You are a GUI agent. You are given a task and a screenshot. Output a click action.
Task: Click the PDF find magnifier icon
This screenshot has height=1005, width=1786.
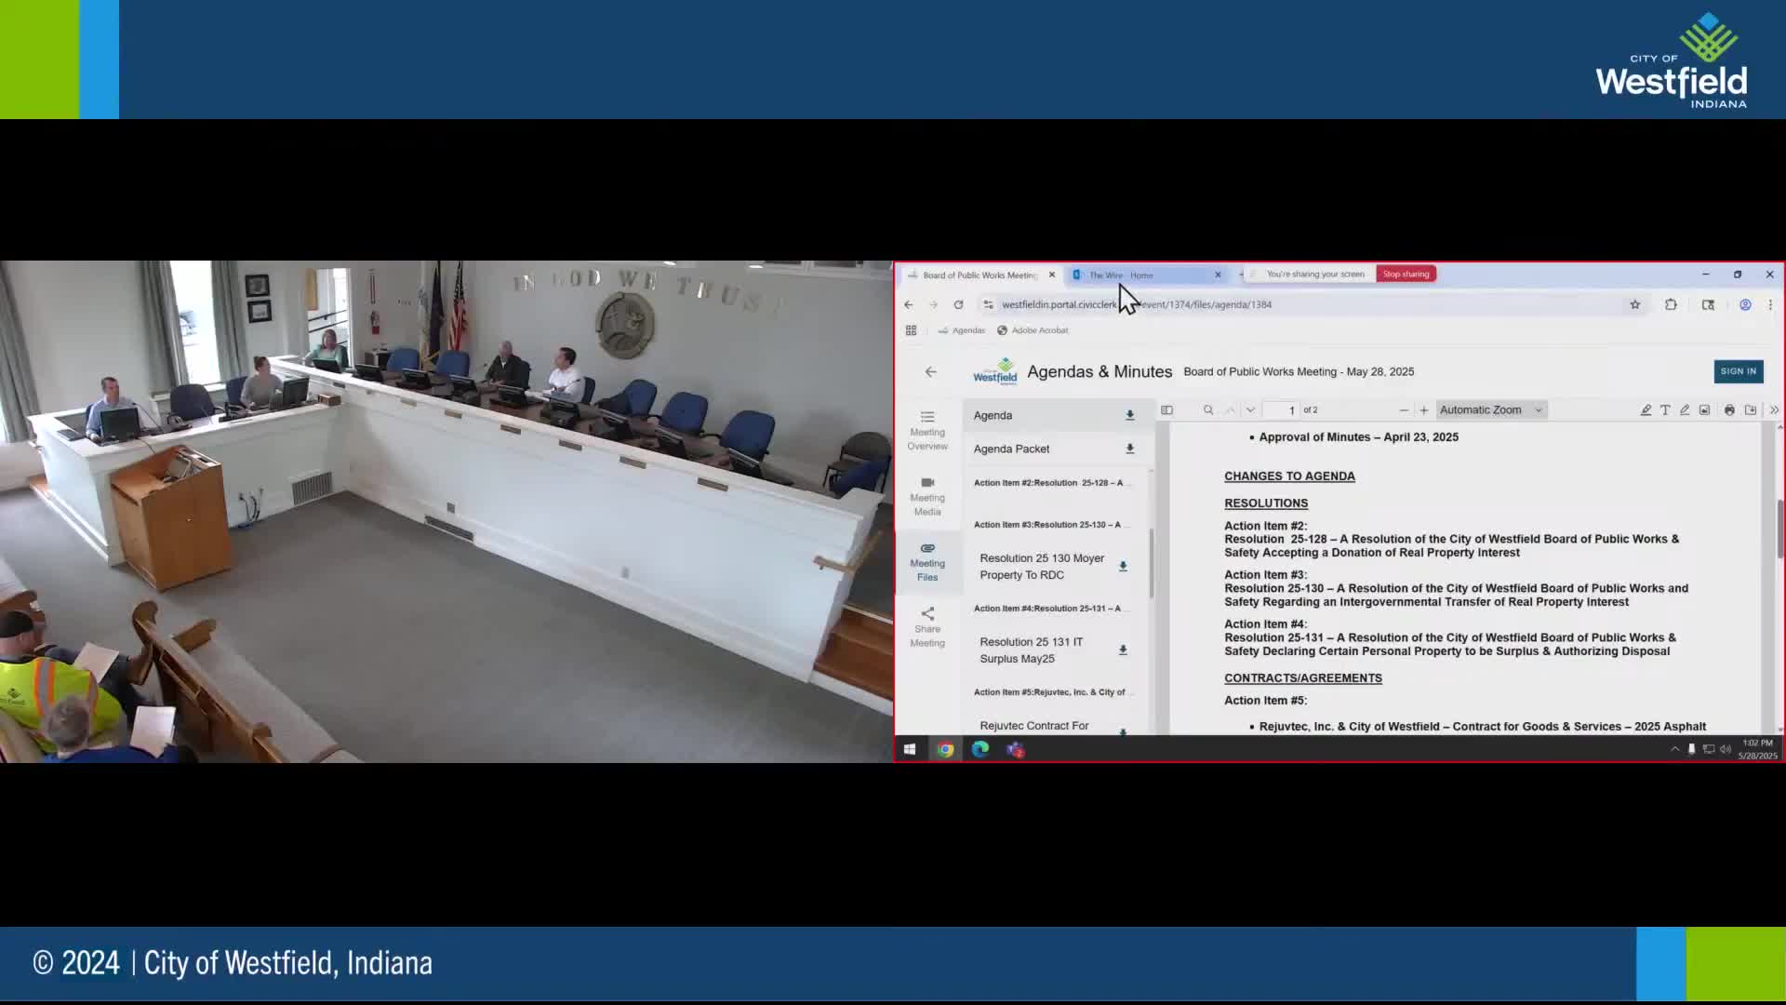click(x=1208, y=410)
